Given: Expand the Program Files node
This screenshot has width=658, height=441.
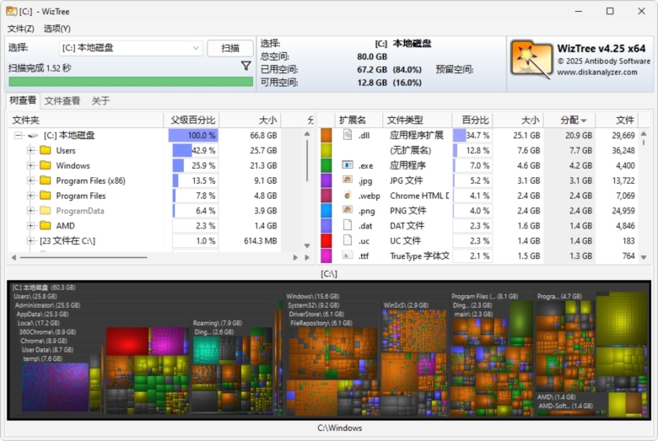Looking at the screenshot, I should [x=30, y=196].
